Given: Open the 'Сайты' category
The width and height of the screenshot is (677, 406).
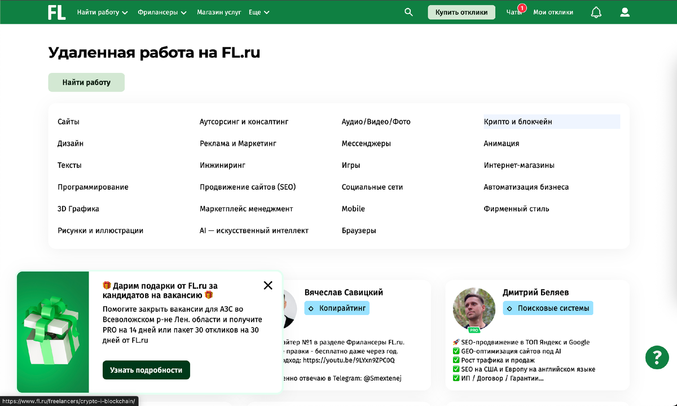Looking at the screenshot, I should click(68, 121).
